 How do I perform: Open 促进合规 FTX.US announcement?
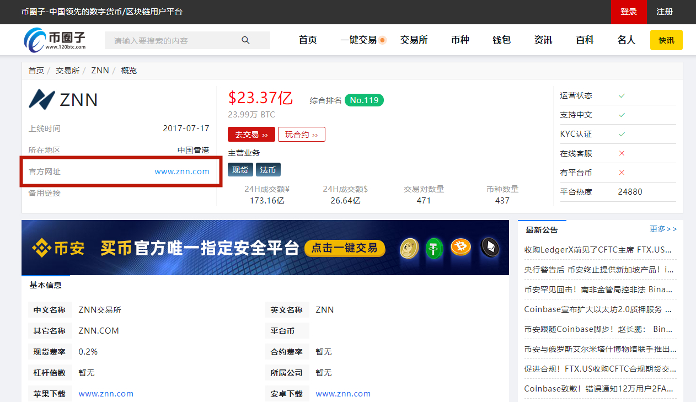pyautogui.click(x=599, y=369)
